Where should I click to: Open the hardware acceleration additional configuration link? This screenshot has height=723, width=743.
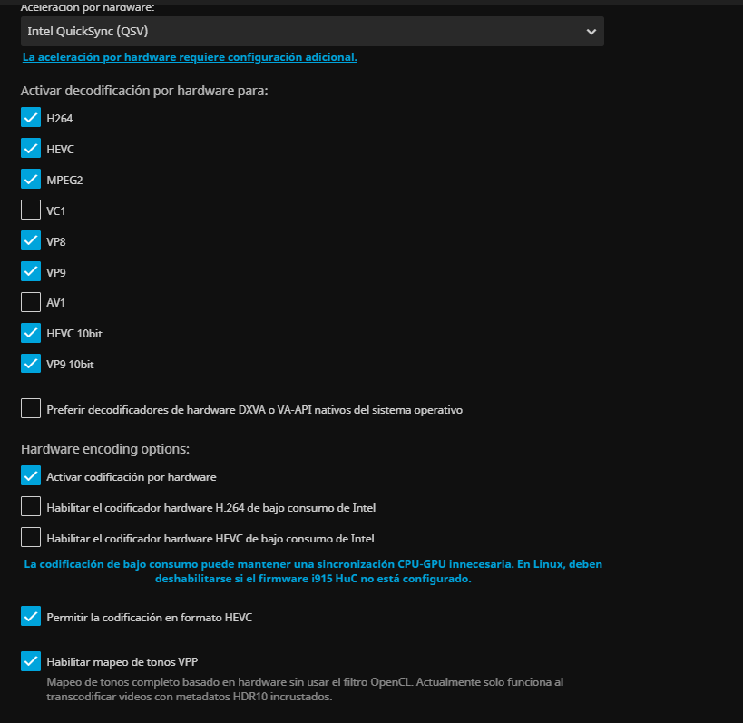(x=190, y=57)
